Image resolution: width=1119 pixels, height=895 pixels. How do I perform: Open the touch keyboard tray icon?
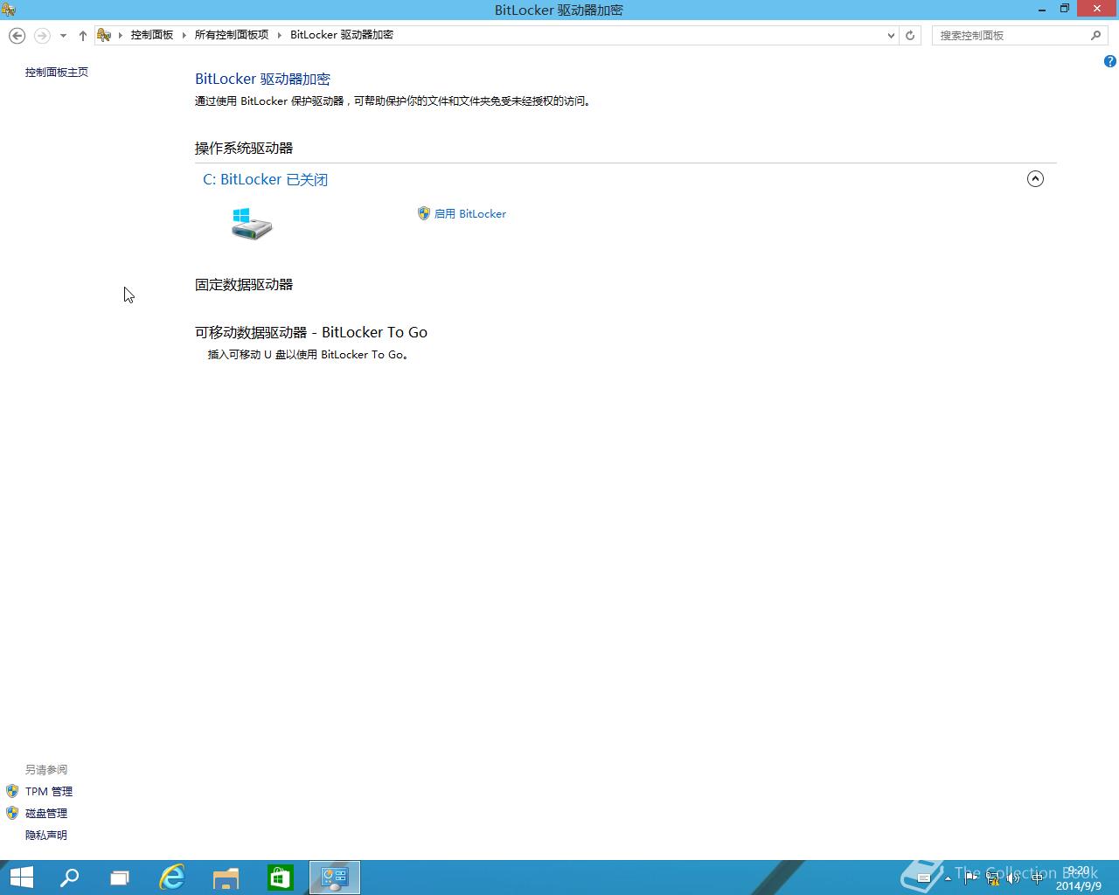923,878
